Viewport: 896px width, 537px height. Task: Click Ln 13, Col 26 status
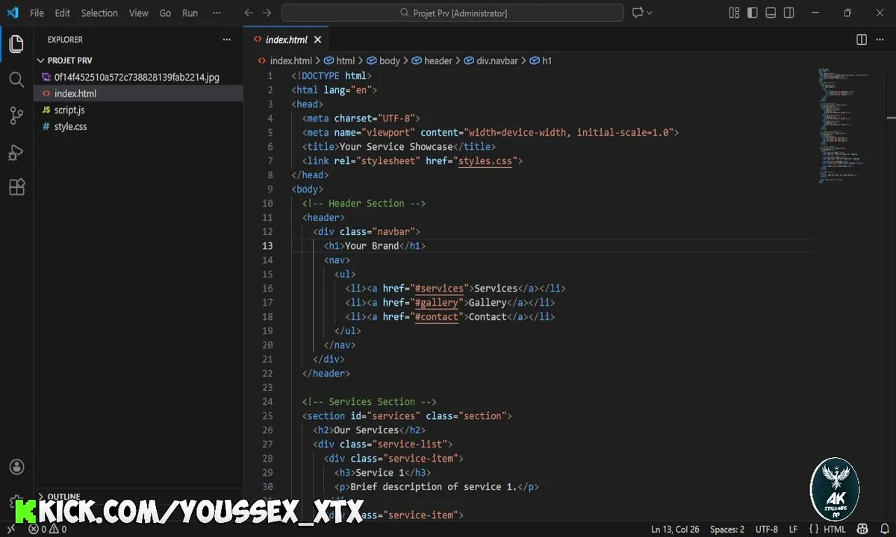pyautogui.click(x=676, y=530)
